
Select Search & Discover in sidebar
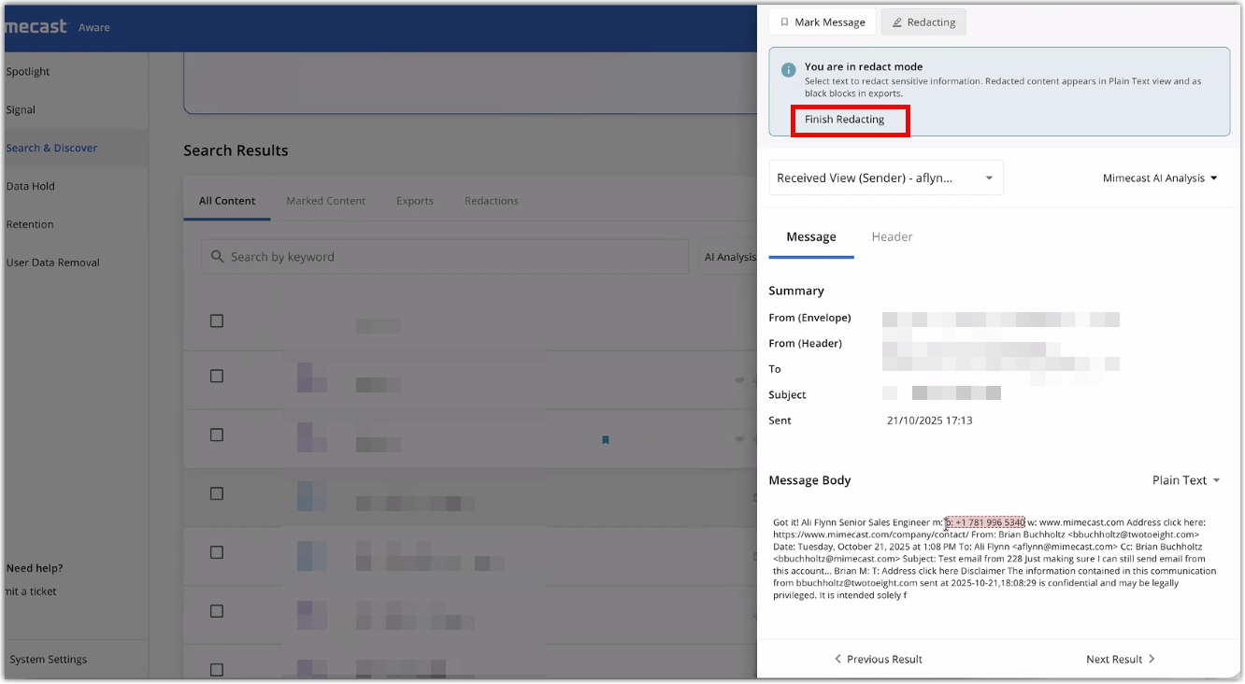click(51, 149)
